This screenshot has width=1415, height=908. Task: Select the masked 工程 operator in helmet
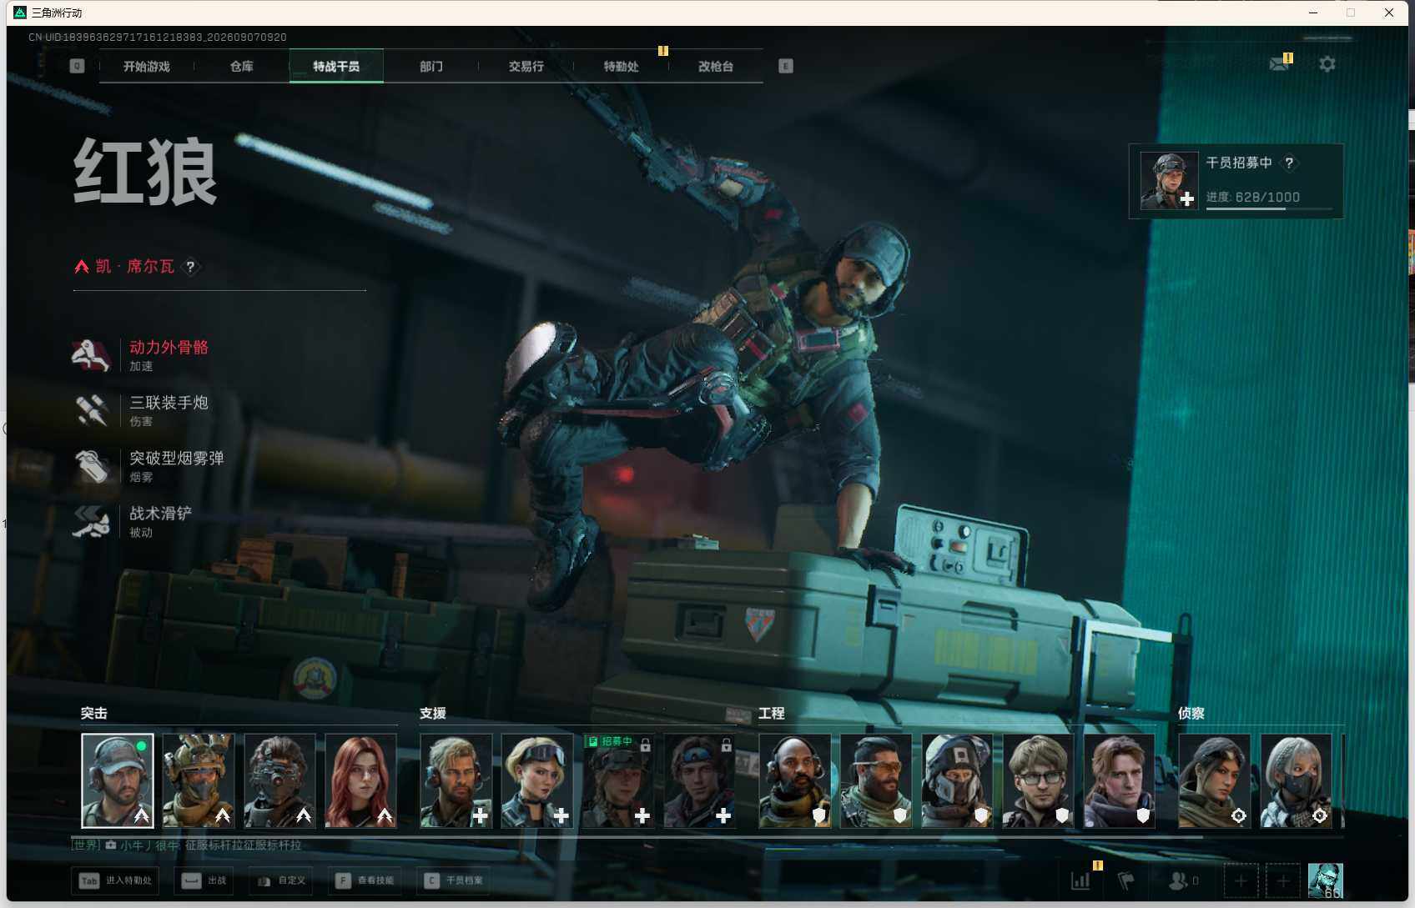tap(957, 780)
